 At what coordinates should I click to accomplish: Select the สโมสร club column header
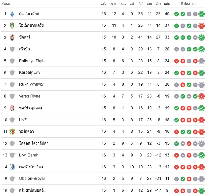click(6, 4)
